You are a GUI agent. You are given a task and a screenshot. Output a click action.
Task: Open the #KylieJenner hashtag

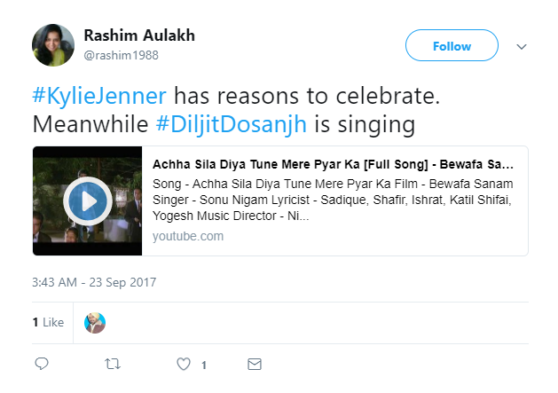click(97, 96)
